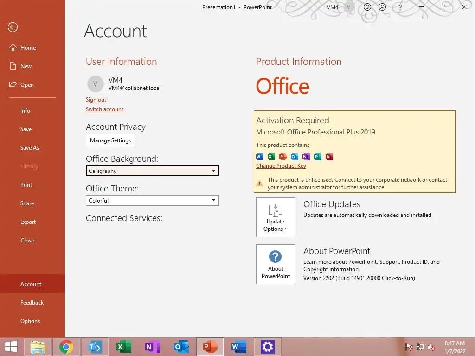
Task: Click the PowerPoint icon in product contents
Action: (282, 157)
